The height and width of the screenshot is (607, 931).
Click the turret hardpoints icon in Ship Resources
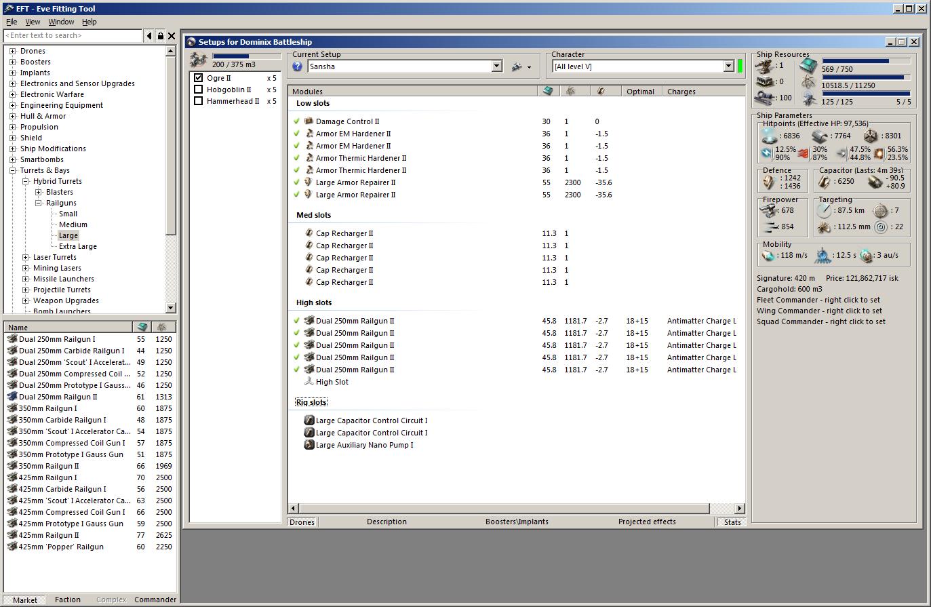click(766, 66)
